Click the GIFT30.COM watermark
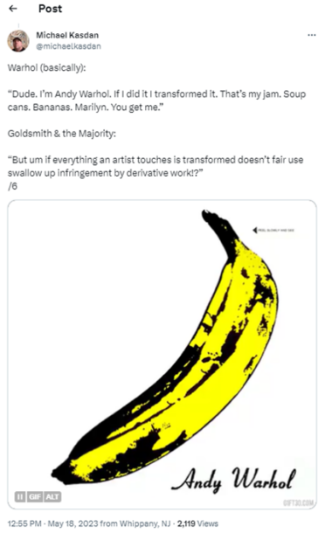The height and width of the screenshot is (533, 325). pos(298,502)
